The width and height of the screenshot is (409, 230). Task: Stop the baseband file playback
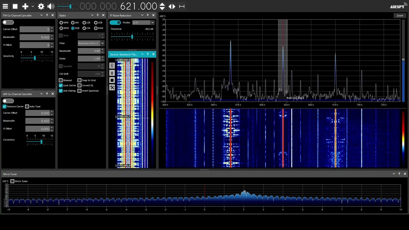pos(112,80)
